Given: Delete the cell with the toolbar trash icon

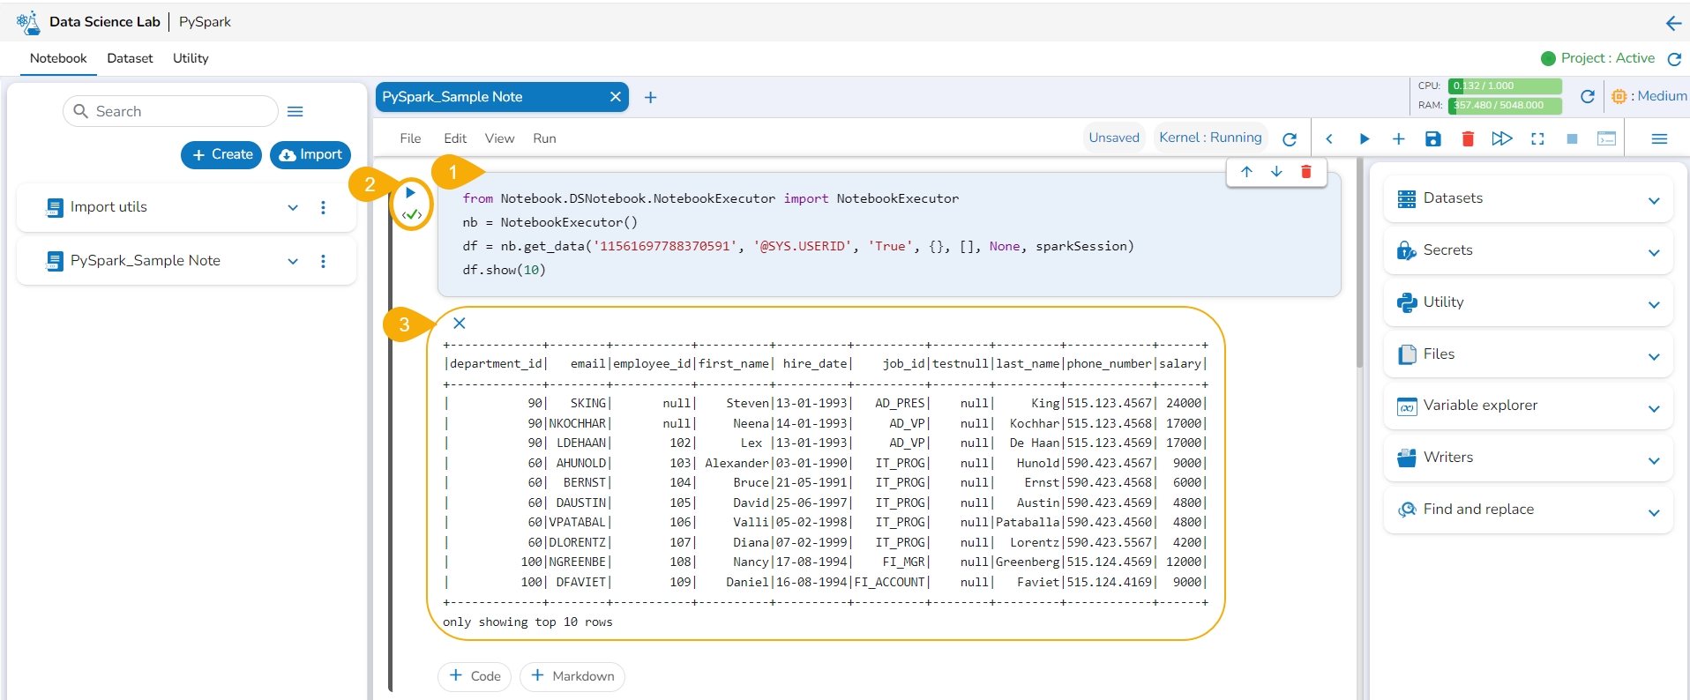Looking at the screenshot, I should [1468, 139].
